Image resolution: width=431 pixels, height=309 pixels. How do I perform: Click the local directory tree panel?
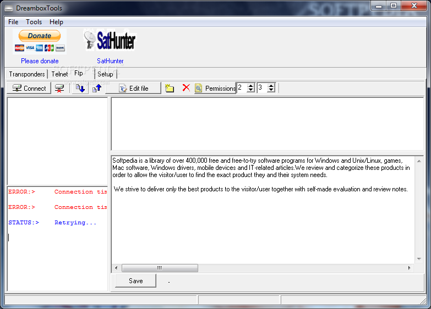[x=57, y=141]
